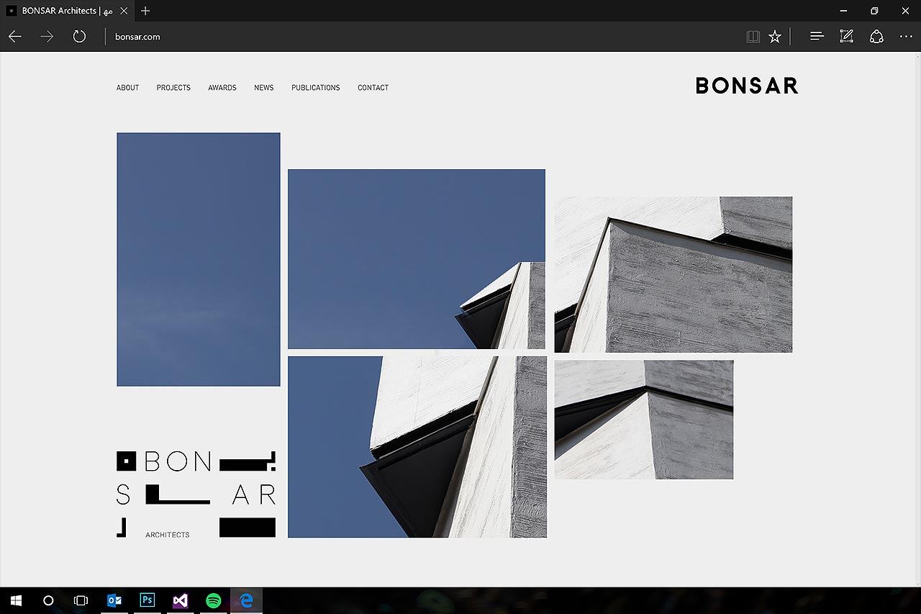
Task: Open the Hub three-lines icon
Action: (817, 36)
